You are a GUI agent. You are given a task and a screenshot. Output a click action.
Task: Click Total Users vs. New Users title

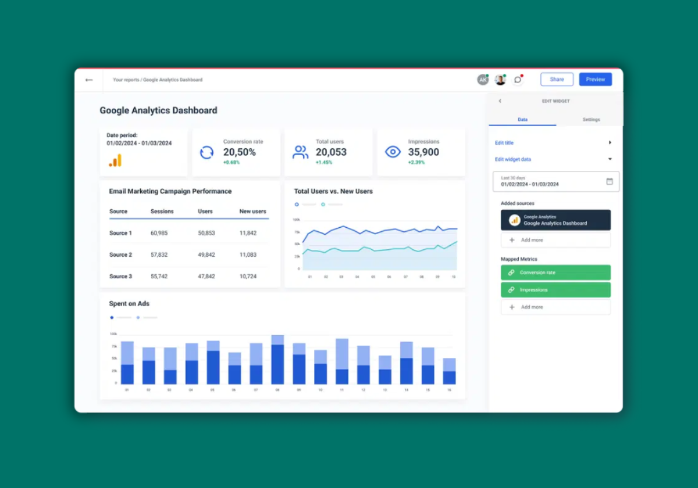333,191
